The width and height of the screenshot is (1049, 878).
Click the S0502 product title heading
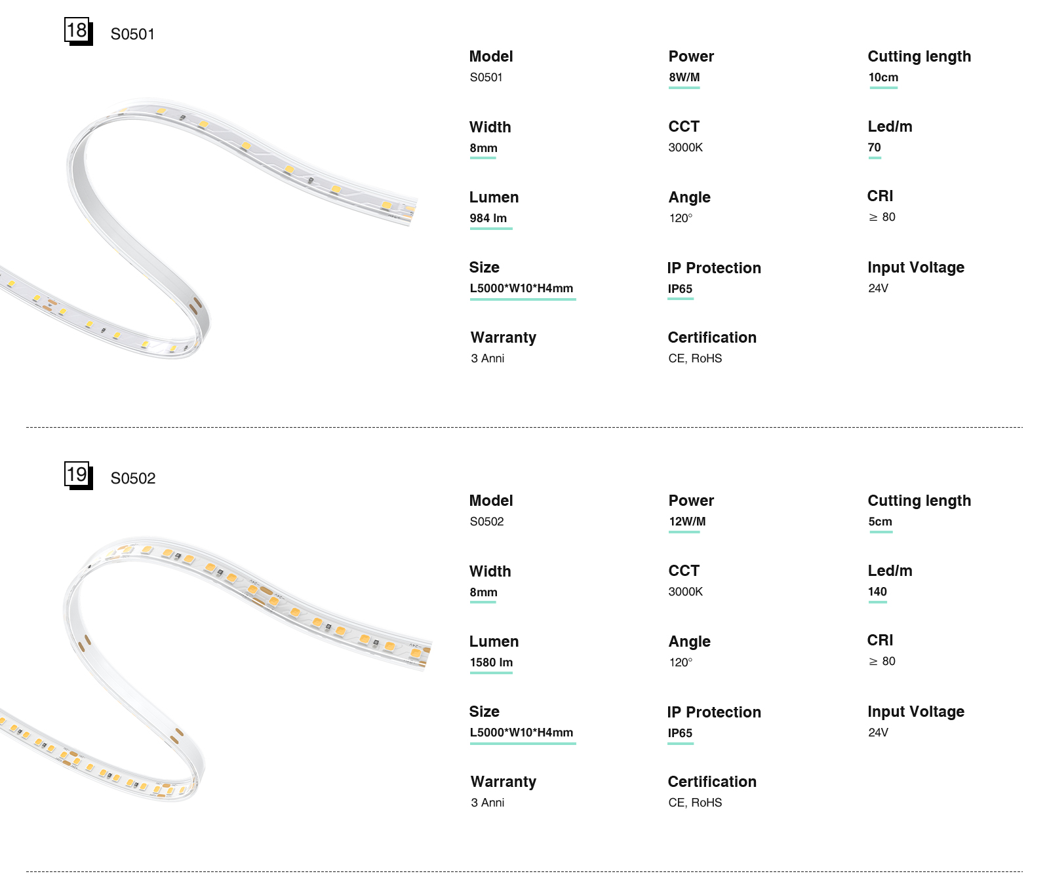click(x=133, y=478)
